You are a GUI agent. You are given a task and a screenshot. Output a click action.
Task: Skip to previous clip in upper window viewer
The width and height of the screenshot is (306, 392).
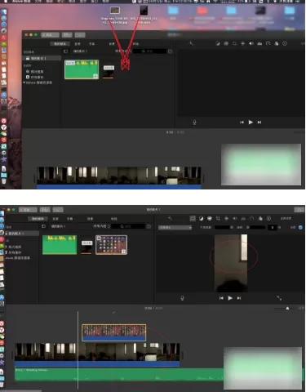click(x=242, y=122)
